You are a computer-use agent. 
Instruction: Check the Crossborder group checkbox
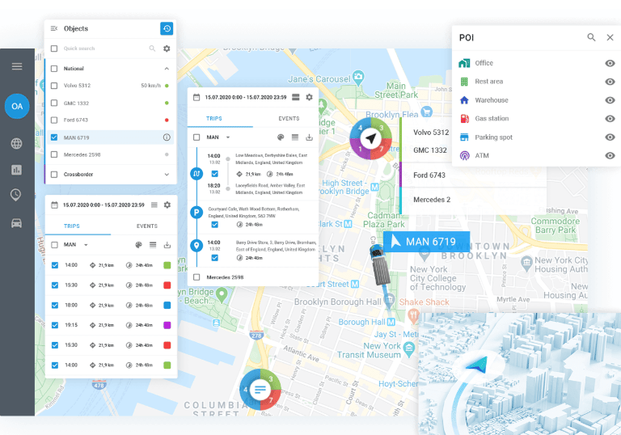point(54,175)
